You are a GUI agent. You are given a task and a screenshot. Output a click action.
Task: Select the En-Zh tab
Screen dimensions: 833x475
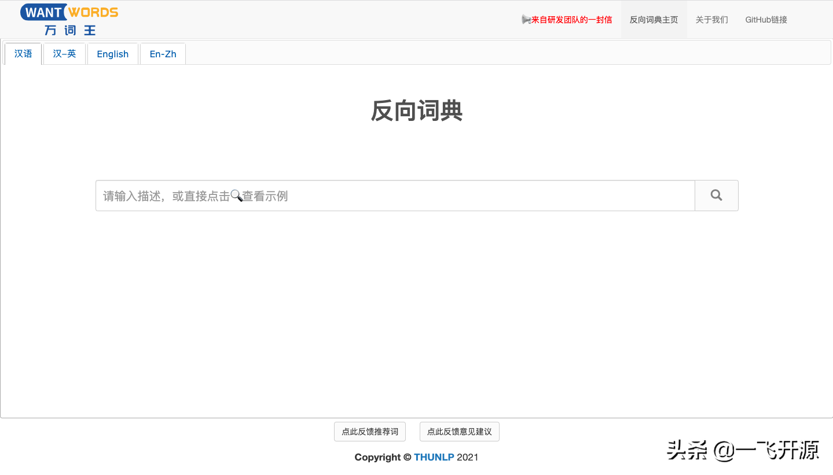pos(162,53)
